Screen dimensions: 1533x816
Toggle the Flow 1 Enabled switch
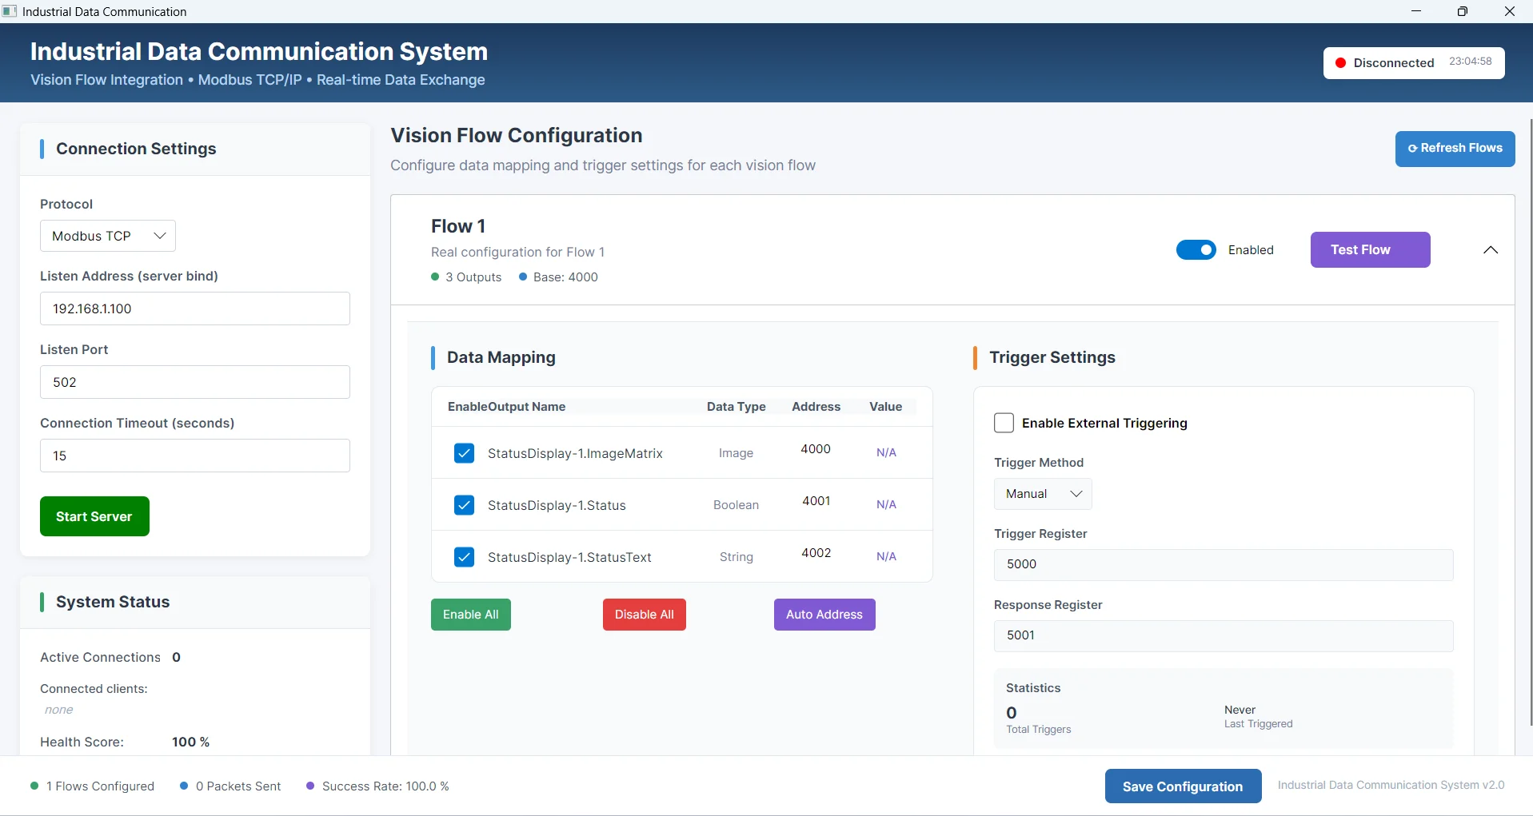1196,250
